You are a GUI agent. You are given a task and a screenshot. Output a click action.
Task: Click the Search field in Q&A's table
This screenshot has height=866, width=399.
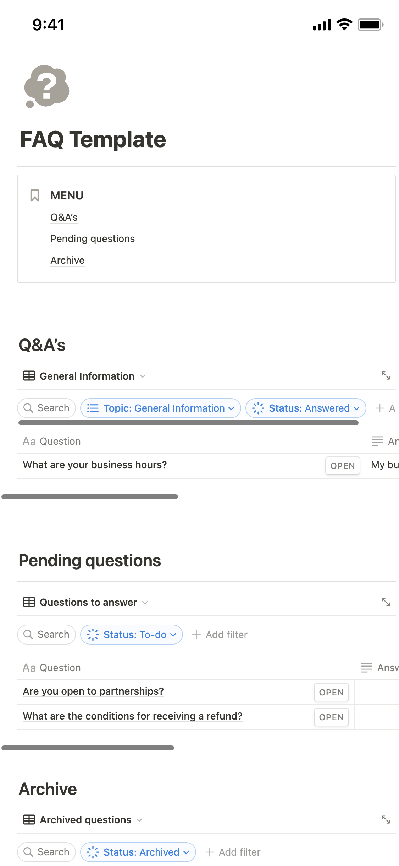46,408
